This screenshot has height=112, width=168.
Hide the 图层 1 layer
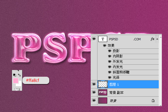tap(94, 84)
